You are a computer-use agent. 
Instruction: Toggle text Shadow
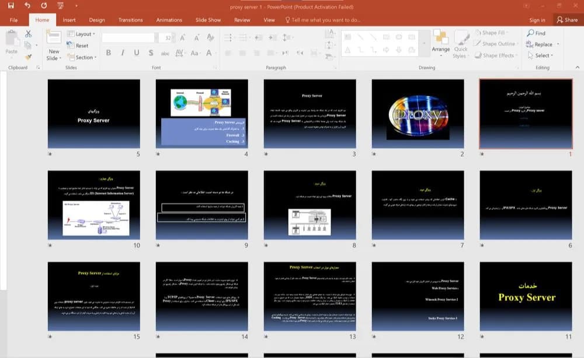click(151, 53)
